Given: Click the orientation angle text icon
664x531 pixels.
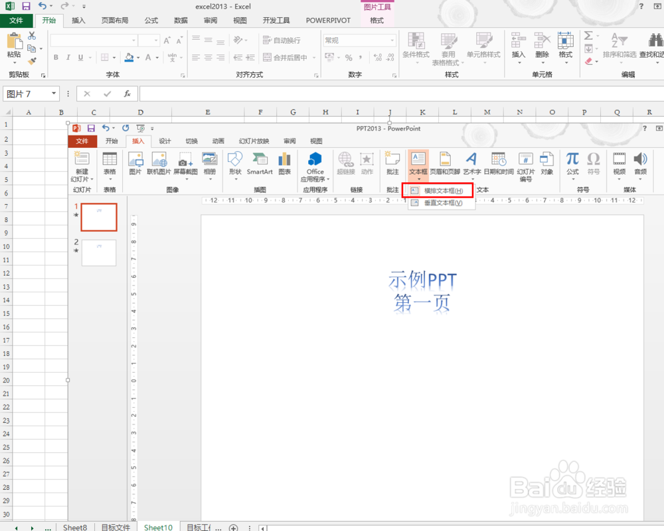Looking at the screenshot, I should tap(238, 40).
